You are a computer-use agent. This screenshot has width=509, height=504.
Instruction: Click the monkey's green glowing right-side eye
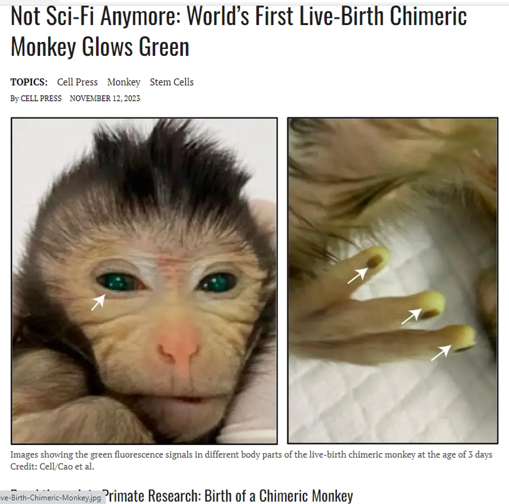(216, 283)
